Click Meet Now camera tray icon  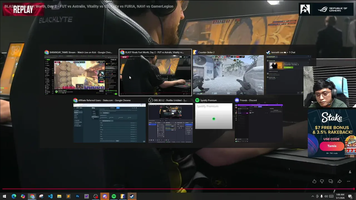[x=317, y=196]
